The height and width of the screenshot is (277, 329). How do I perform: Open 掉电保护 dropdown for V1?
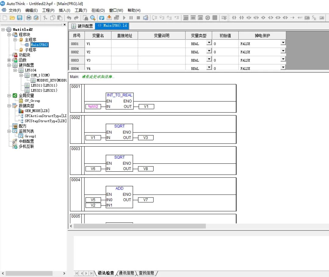click(283, 43)
